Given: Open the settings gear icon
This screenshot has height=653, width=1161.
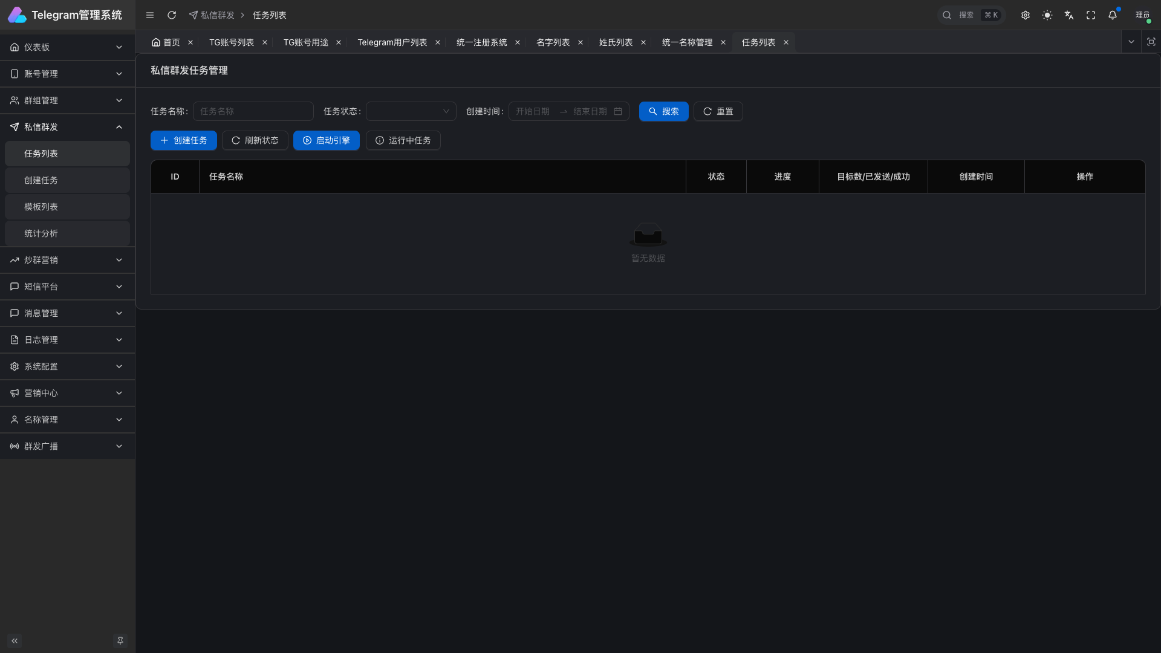Looking at the screenshot, I should pyautogui.click(x=1026, y=15).
